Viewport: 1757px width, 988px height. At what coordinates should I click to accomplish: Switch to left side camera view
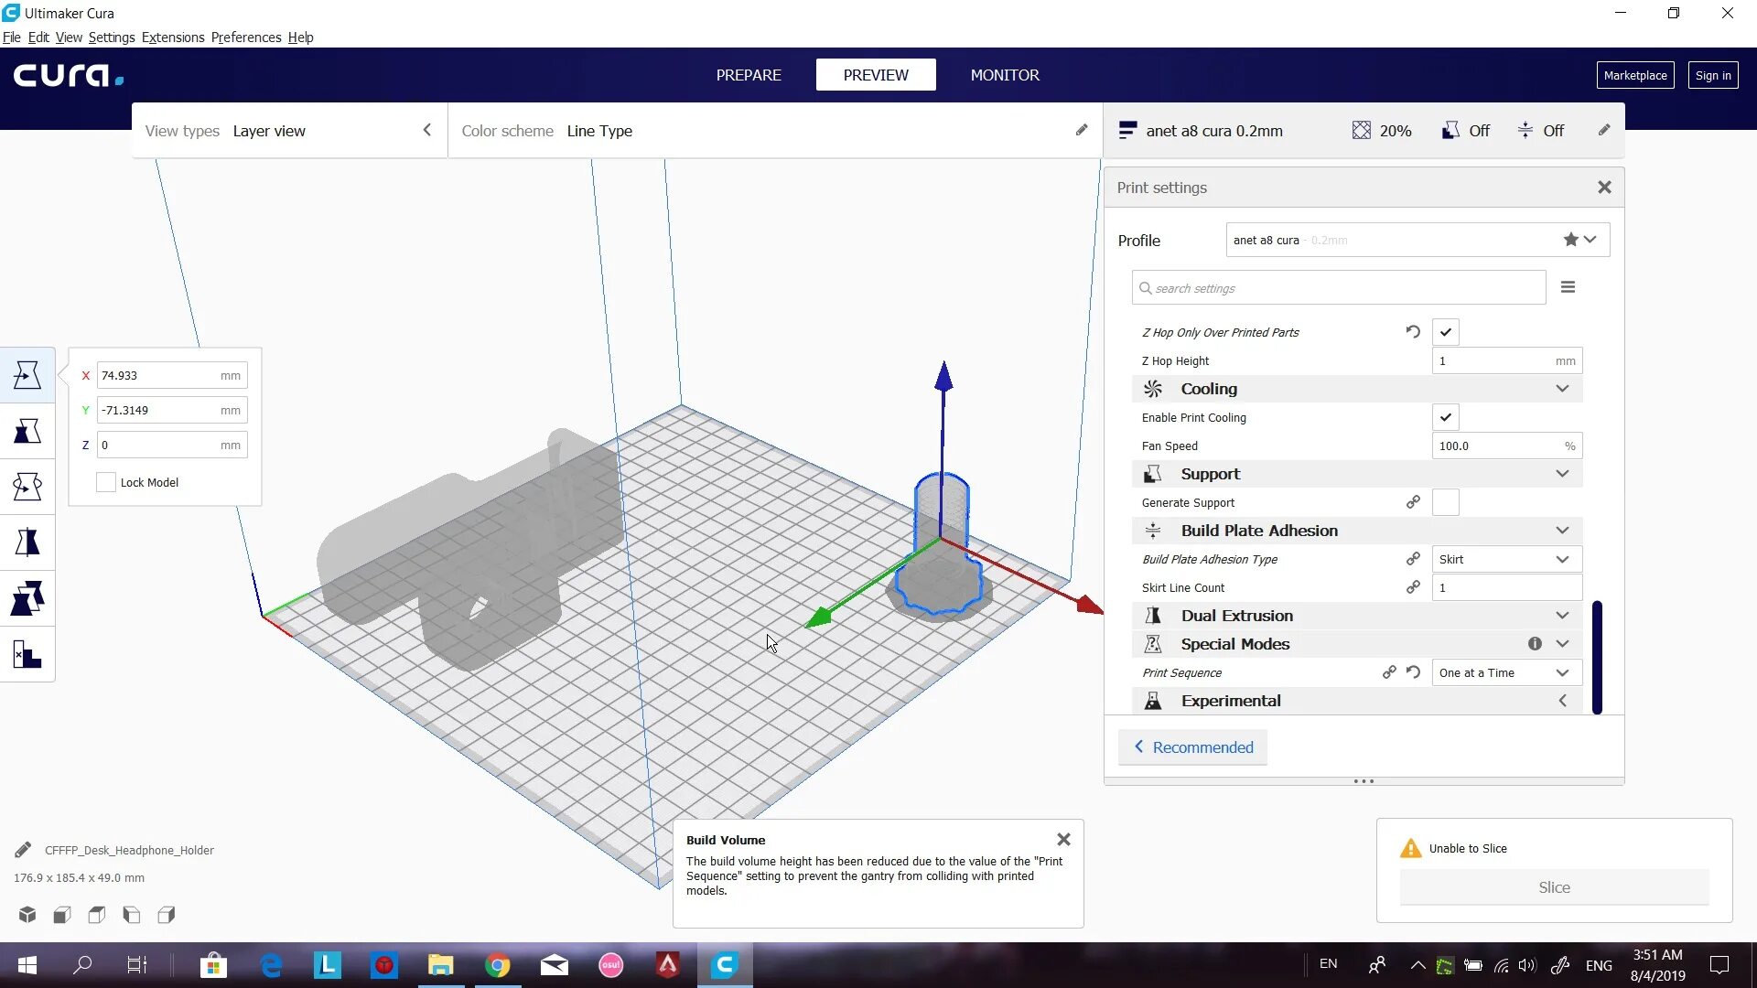click(x=132, y=915)
